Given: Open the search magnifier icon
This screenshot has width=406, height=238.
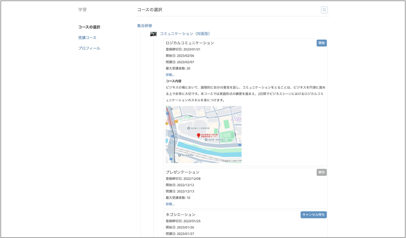Looking at the screenshot, I should pos(324,10).
